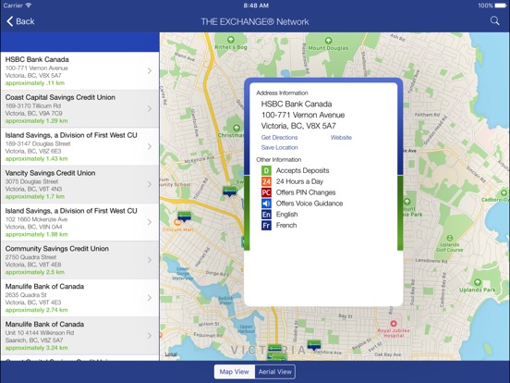Click approximately 3.24 km distance text
The width and height of the screenshot is (510, 383).
36,348
